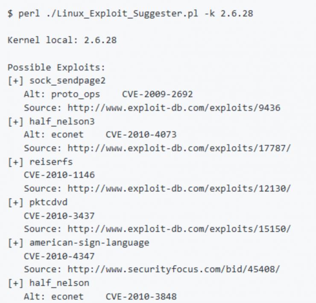Click the 'Possible Exploits:' heading text
Screen dimensions: 316x303
[x=56, y=68]
